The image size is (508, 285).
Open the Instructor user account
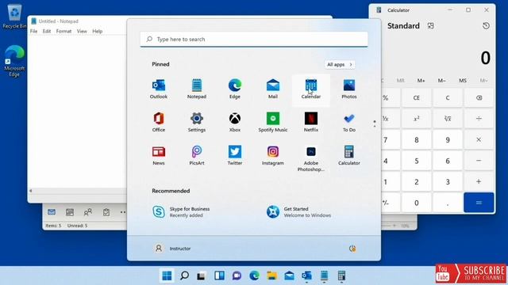click(173, 249)
